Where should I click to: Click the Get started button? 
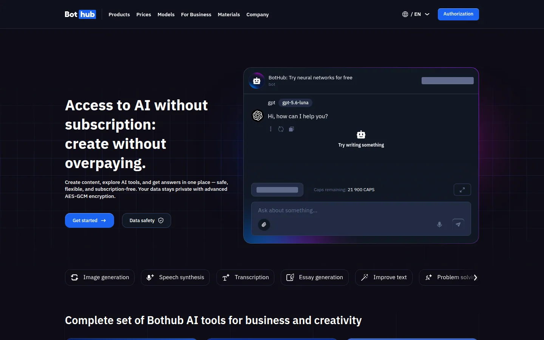click(90, 221)
